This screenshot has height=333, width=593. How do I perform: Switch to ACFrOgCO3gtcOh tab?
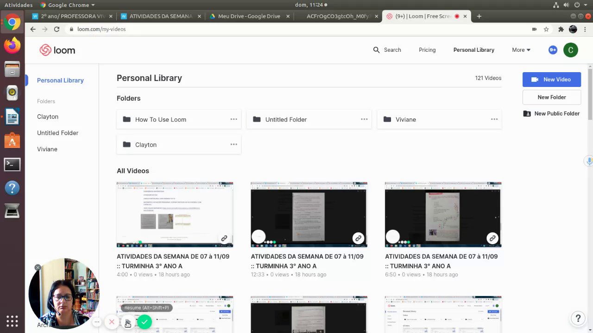click(338, 16)
